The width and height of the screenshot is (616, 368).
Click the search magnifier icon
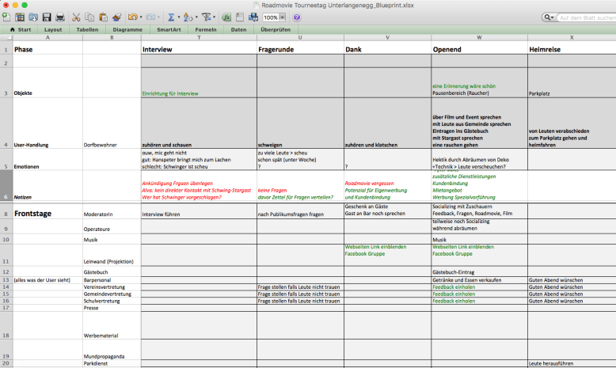[x=546, y=17]
